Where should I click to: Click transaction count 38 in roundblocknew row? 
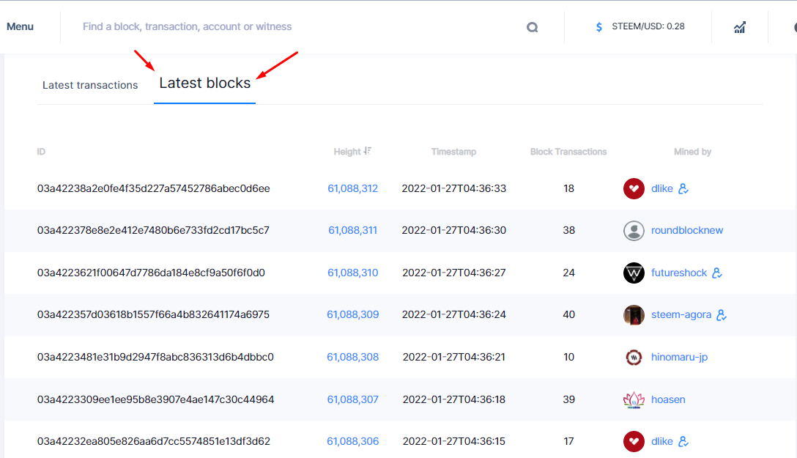(568, 230)
